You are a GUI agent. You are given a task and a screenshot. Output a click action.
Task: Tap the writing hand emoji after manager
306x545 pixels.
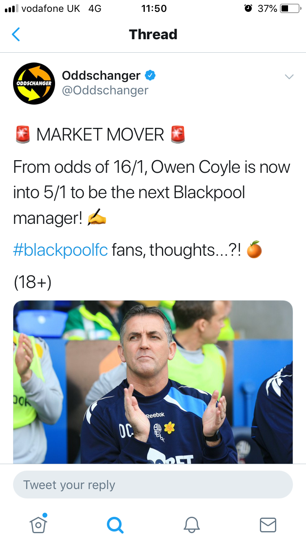pos(97,219)
